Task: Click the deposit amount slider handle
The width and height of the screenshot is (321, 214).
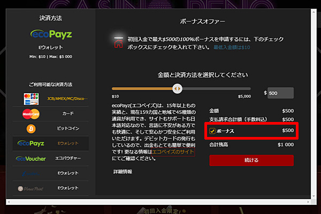Action: pyautogui.click(x=177, y=89)
